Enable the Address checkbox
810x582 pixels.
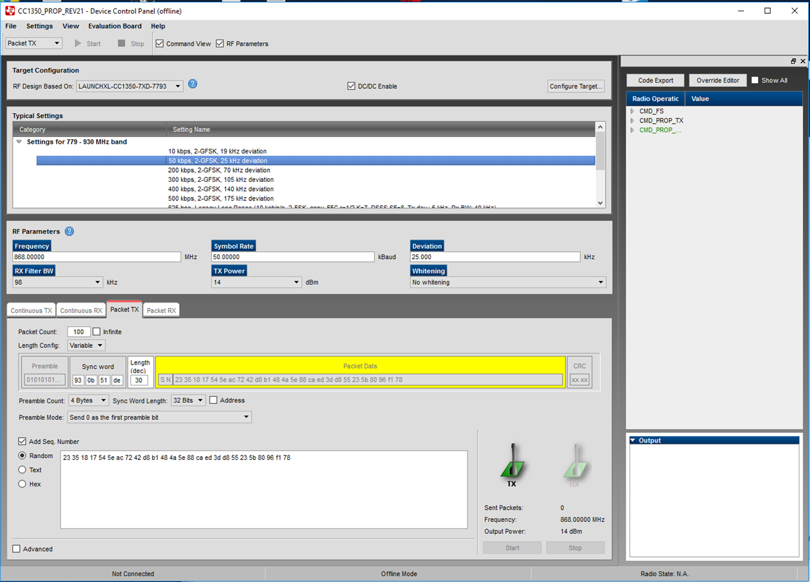click(x=213, y=400)
